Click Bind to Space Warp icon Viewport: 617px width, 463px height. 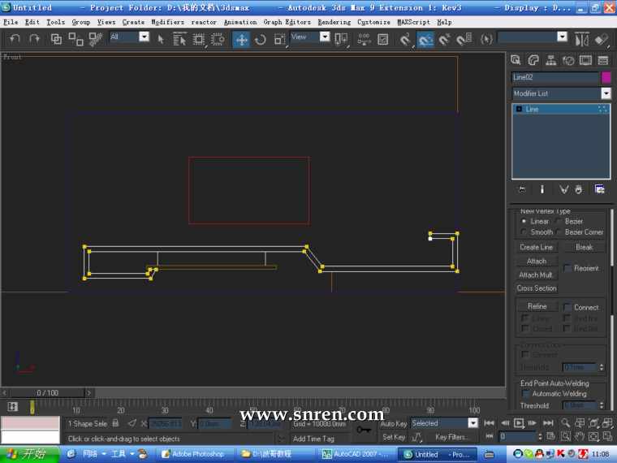coord(95,39)
